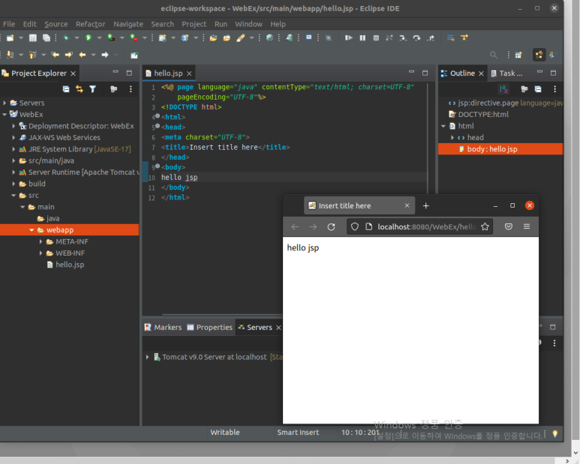580x464 pixels.
Task: Open the Navigate menu
Action: (x=128, y=24)
